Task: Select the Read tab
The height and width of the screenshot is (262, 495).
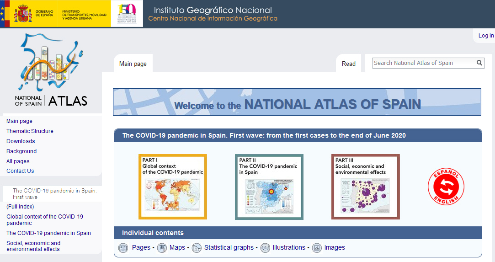Action: point(349,64)
